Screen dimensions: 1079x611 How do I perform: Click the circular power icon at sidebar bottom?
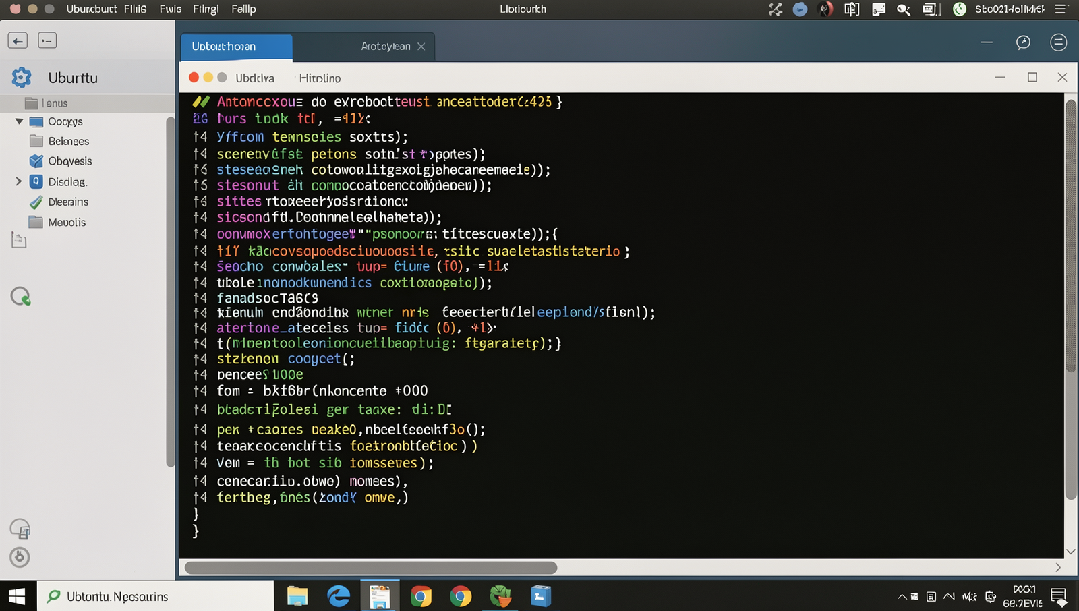20,557
